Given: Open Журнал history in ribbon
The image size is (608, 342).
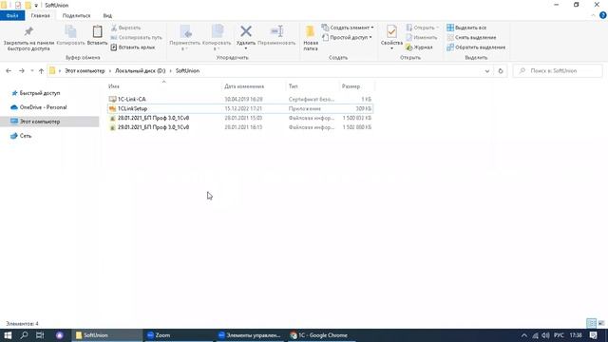Looking at the screenshot, I should (419, 47).
